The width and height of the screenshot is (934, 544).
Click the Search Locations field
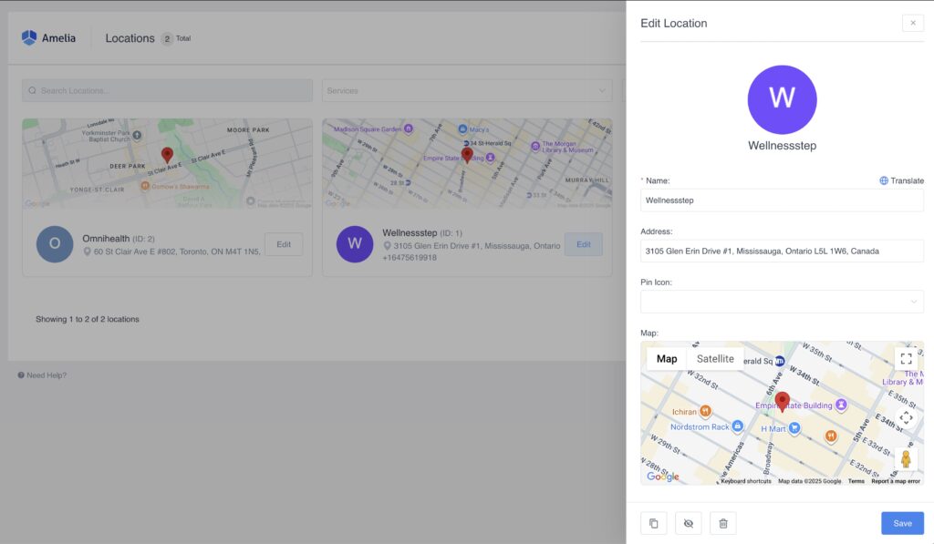pyautogui.click(x=167, y=90)
